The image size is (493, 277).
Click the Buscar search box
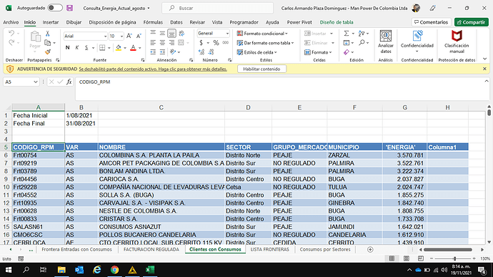coord(218,8)
